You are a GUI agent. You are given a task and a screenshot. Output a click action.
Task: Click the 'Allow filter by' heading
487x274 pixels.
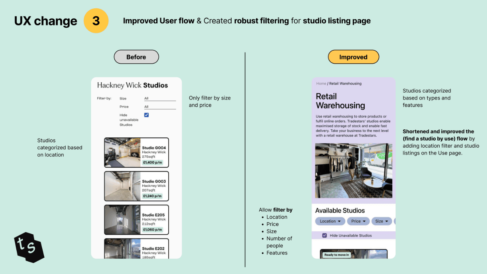coord(276,210)
